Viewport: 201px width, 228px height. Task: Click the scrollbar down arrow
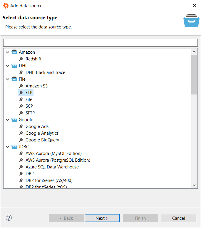194,185
